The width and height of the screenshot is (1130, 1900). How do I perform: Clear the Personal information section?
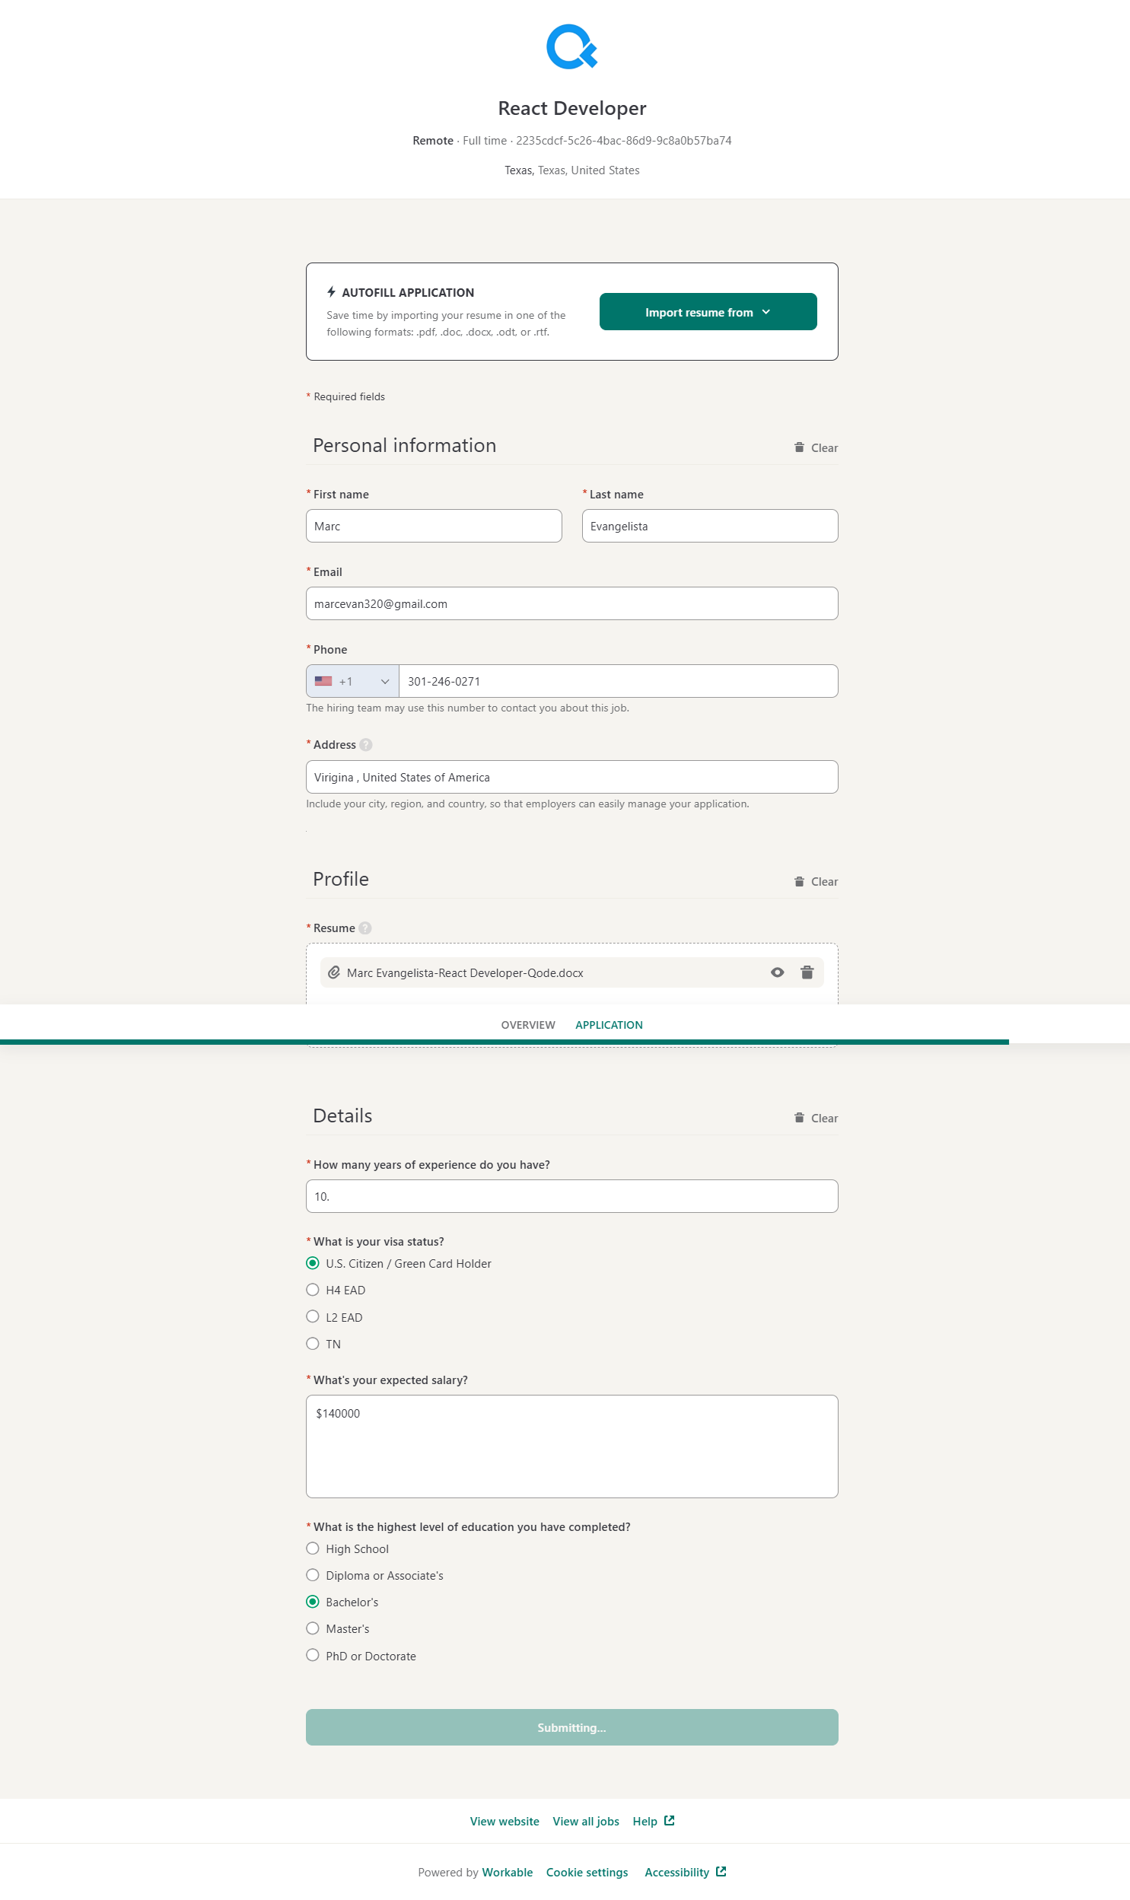tap(816, 447)
